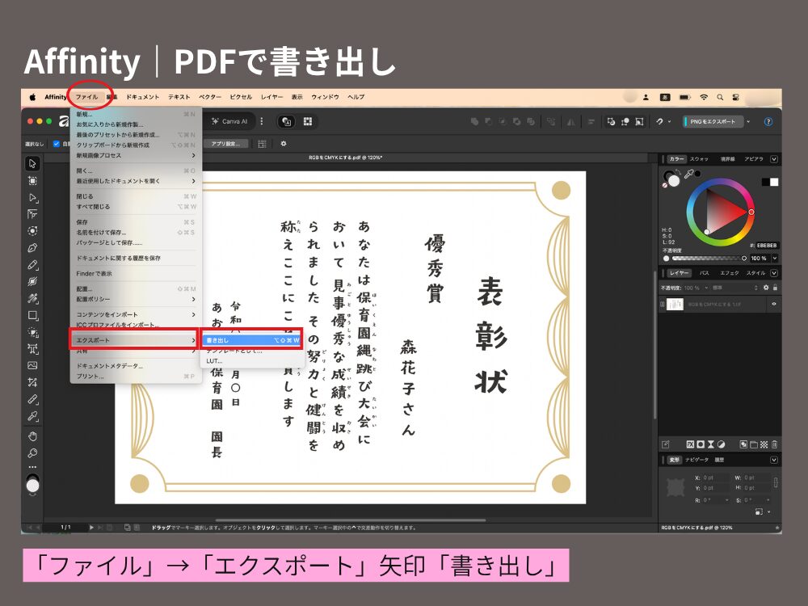Viewport: 808px width, 606px height.
Task: Choose エクスポート in the File menu
Action: click(136, 340)
